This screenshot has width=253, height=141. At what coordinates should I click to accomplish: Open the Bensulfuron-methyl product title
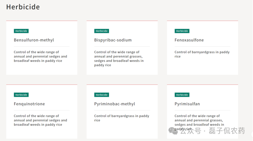point(34,40)
